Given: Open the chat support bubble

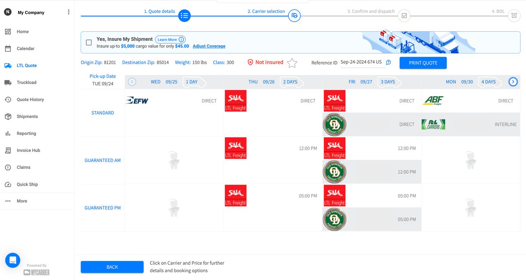Looking at the screenshot, I should 13,260.
